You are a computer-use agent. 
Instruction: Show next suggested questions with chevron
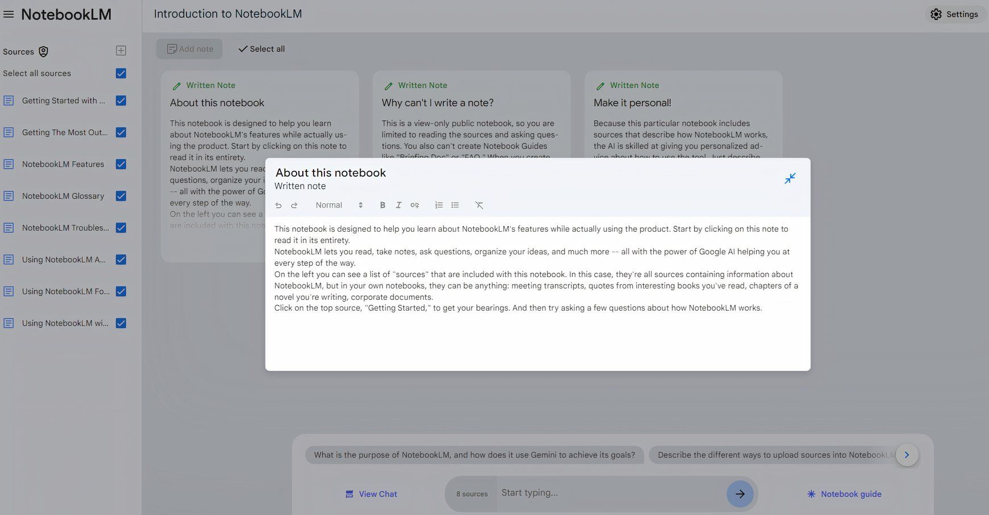[x=907, y=455]
